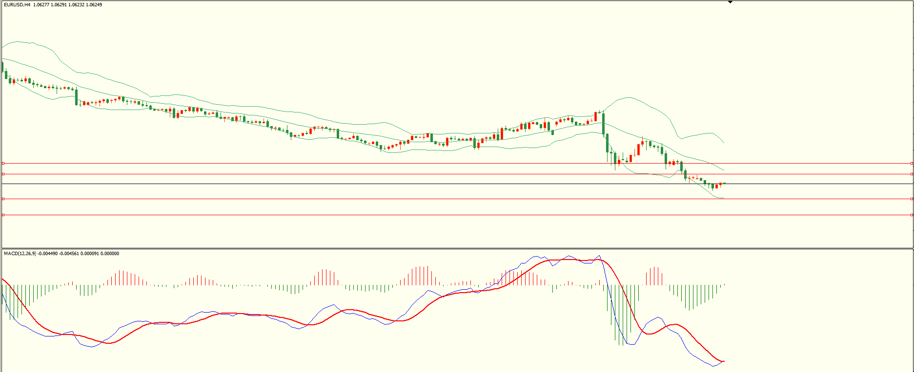Select right handle of the lowest red line
The height and width of the screenshot is (372, 914).
pos(912,215)
